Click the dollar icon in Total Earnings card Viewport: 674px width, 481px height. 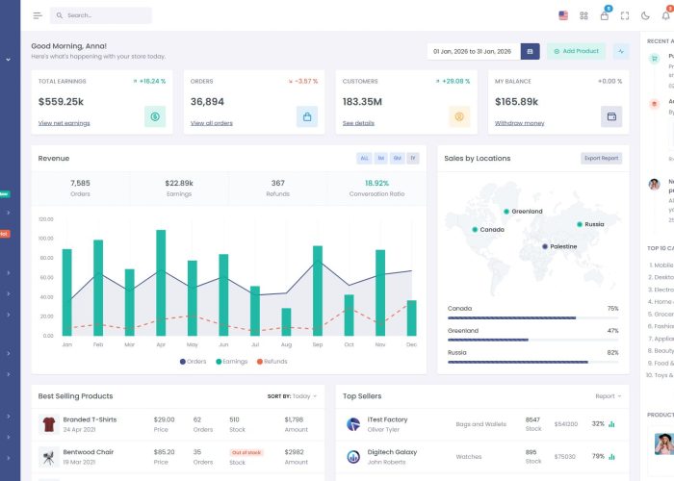pyautogui.click(x=155, y=116)
